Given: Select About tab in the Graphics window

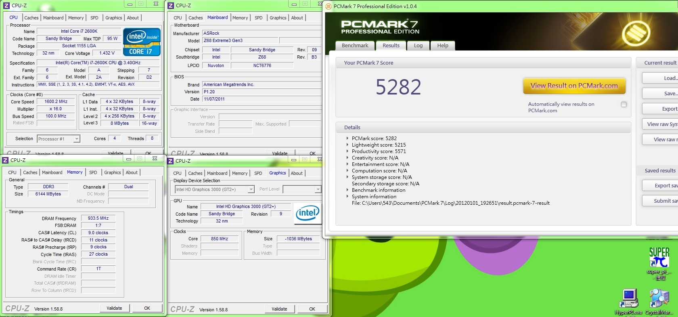Looking at the screenshot, I should pyautogui.click(x=297, y=173).
